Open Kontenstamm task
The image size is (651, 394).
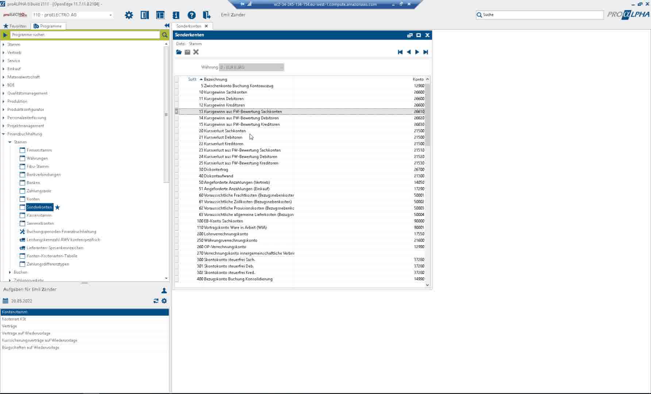[85, 312]
